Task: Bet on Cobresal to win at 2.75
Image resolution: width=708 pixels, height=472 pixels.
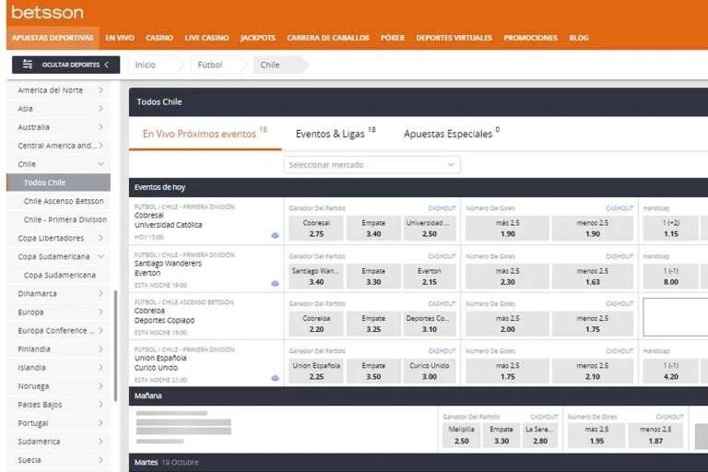Action: (316, 228)
